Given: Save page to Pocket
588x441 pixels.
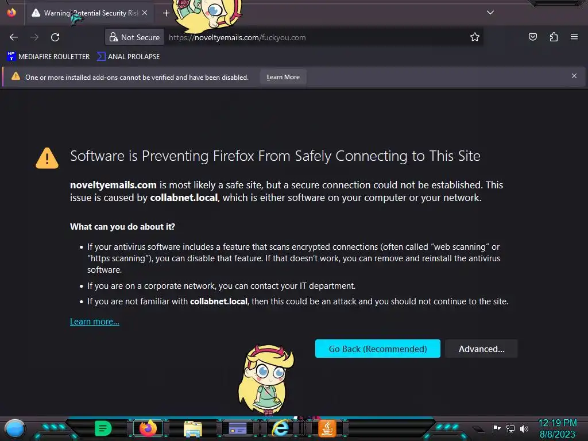Looking at the screenshot, I should point(532,37).
